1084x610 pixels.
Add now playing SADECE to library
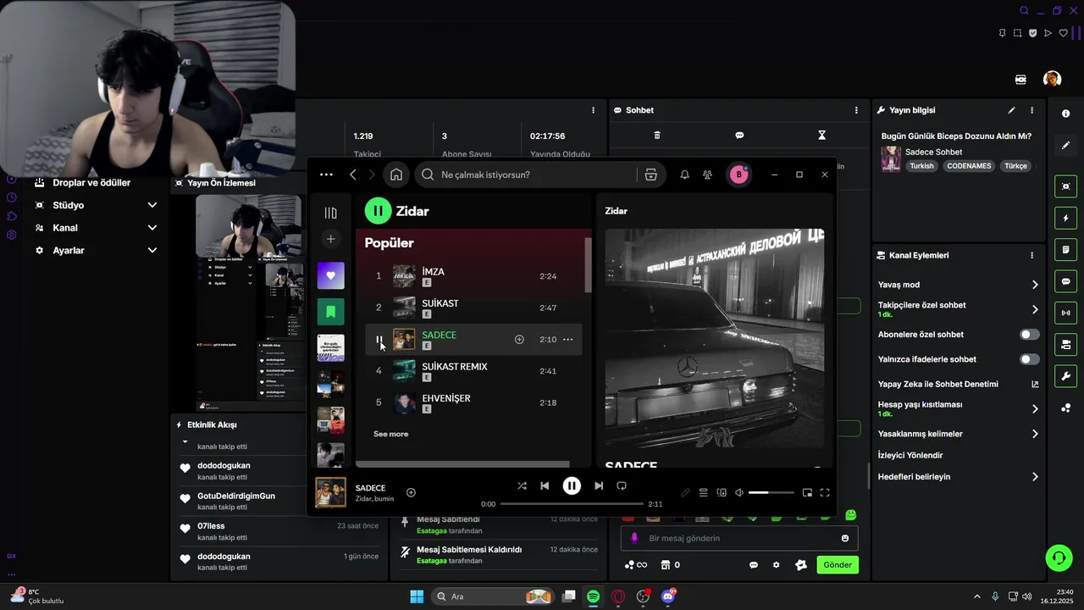[x=411, y=492]
